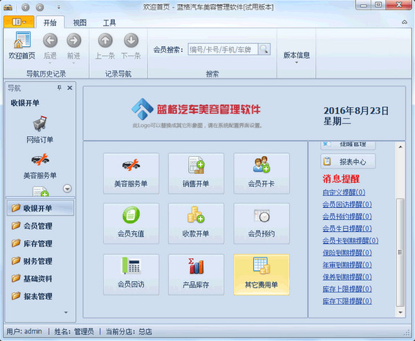The height and width of the screenshot is (341, 415).
Task: Click the 当前分店: 总店 status text
Action: coord(129,331)
